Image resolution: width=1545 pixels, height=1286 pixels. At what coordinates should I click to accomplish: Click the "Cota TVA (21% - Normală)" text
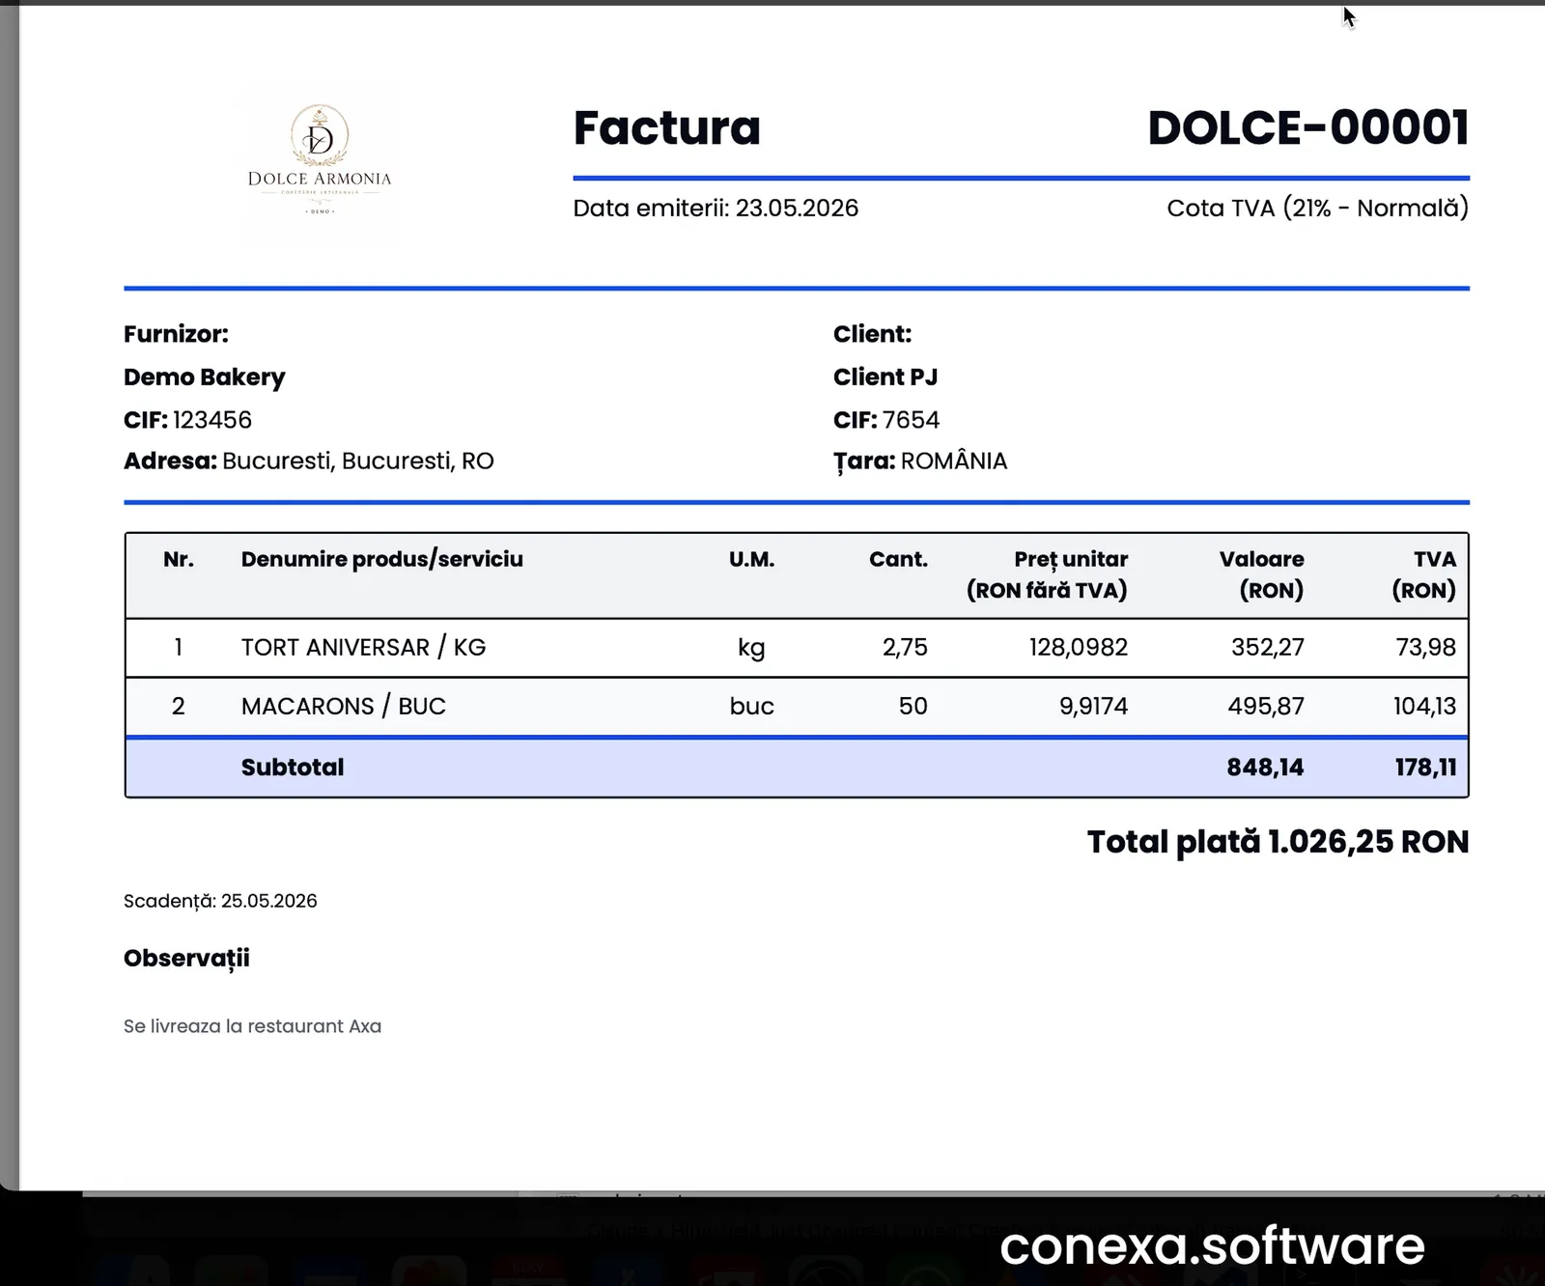pyautogui.click(x=1318, y=208)
